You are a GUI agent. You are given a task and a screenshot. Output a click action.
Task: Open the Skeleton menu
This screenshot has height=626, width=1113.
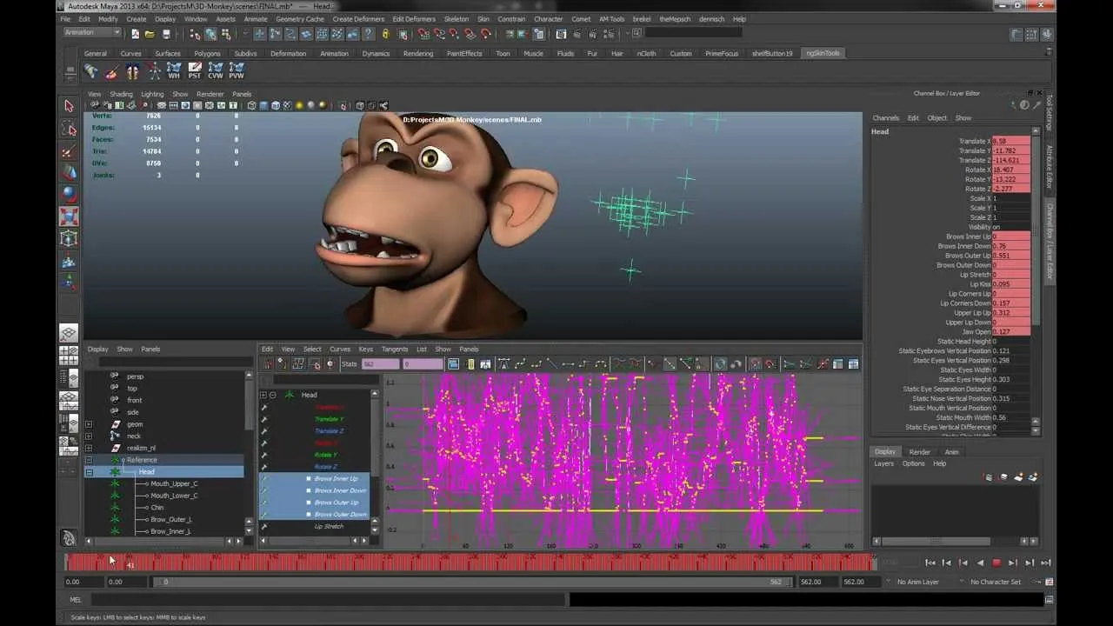click(x=457, y=19)
